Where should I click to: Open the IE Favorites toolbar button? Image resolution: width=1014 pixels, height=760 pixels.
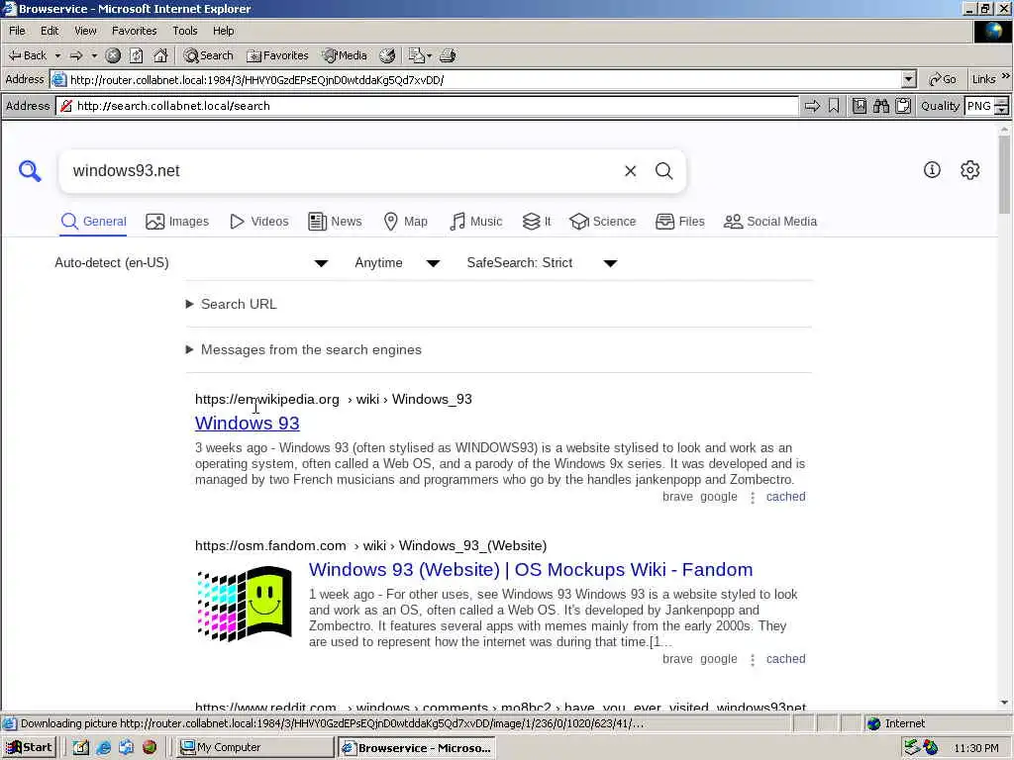(278, 55)
